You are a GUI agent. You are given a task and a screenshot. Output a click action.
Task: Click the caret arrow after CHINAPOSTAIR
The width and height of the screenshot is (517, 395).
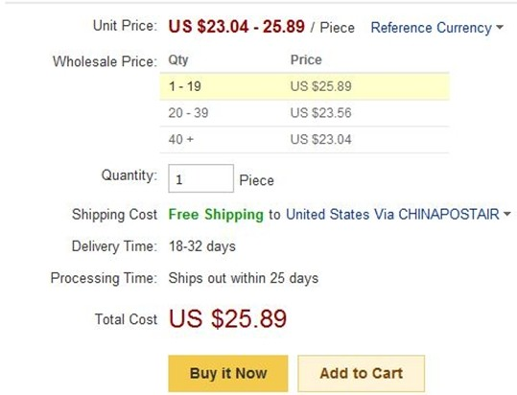(507, 214)
